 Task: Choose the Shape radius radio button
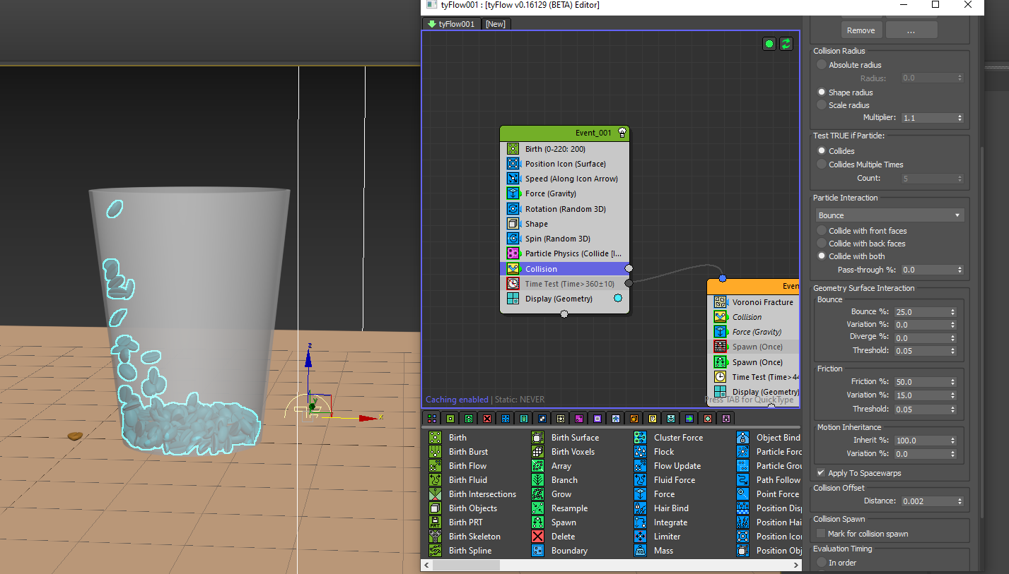(x=822, y=92)
